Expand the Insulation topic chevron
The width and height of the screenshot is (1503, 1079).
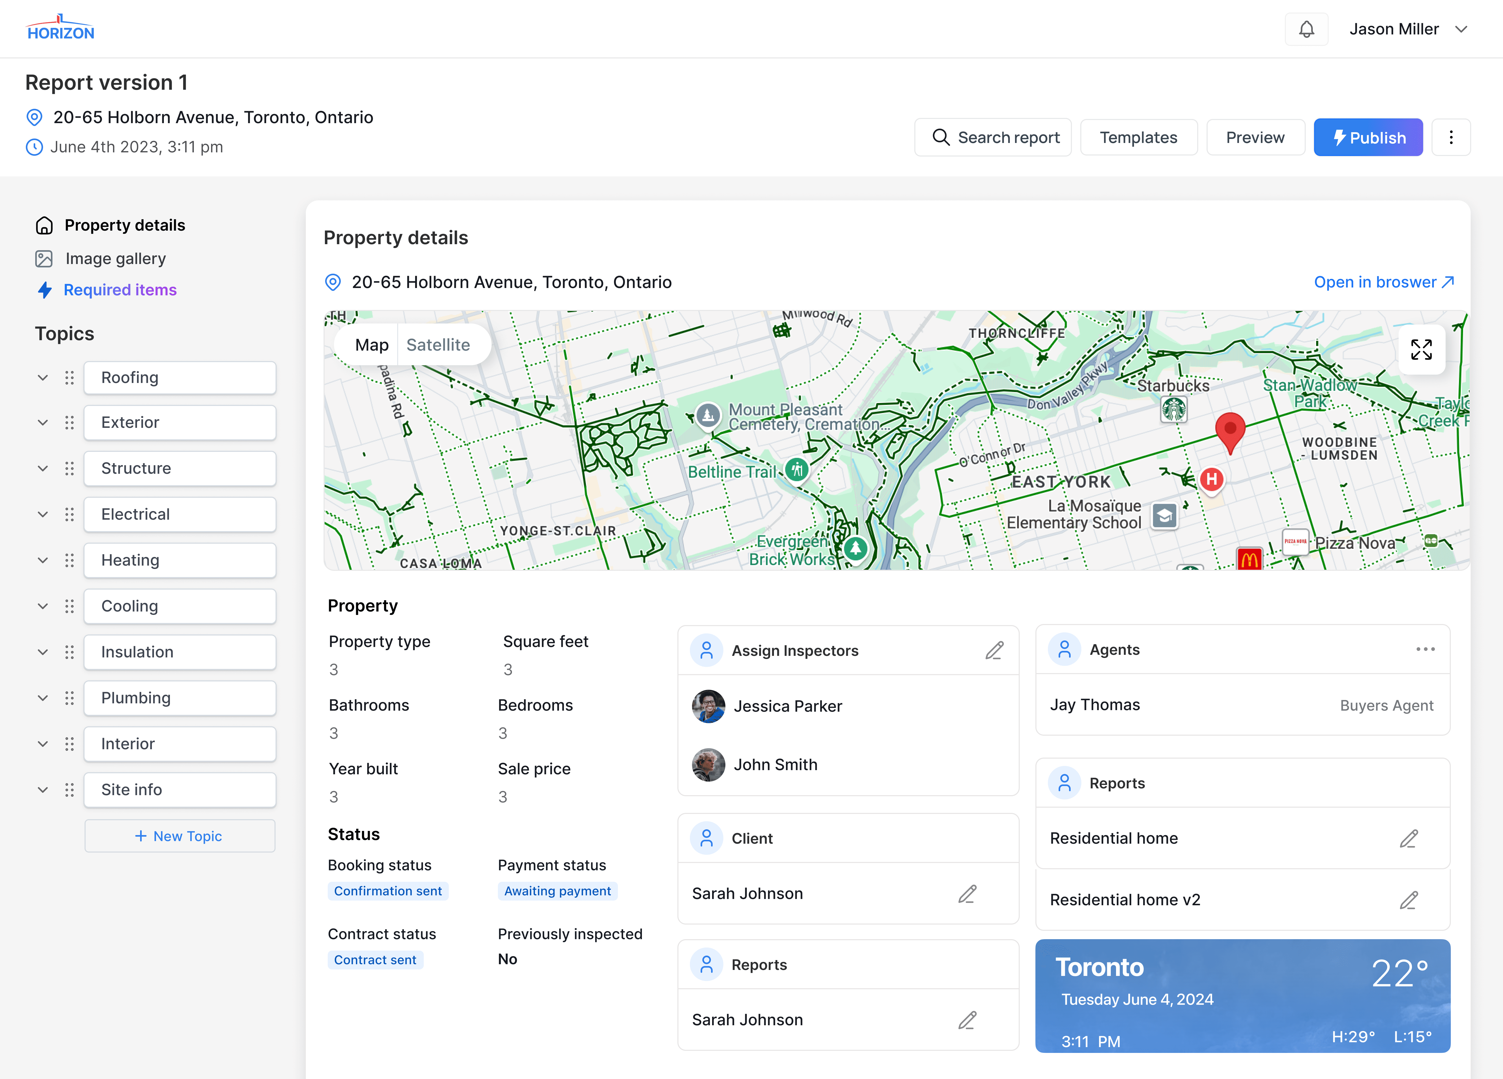coord(43,652)
